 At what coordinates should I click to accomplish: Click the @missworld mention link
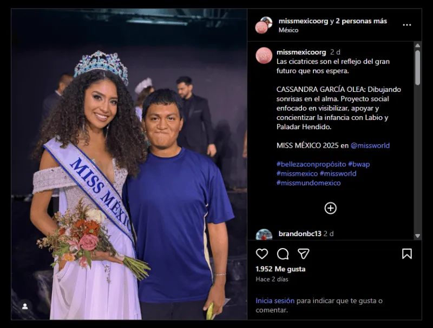(x=370, y=145)
